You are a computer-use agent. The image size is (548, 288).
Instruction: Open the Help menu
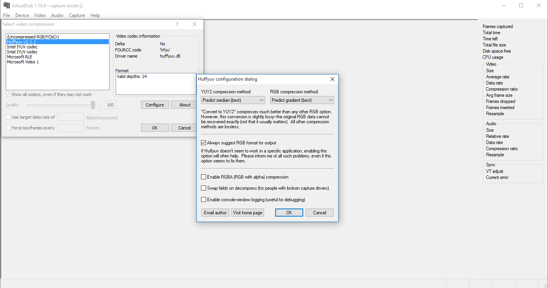tap(95, 15)
